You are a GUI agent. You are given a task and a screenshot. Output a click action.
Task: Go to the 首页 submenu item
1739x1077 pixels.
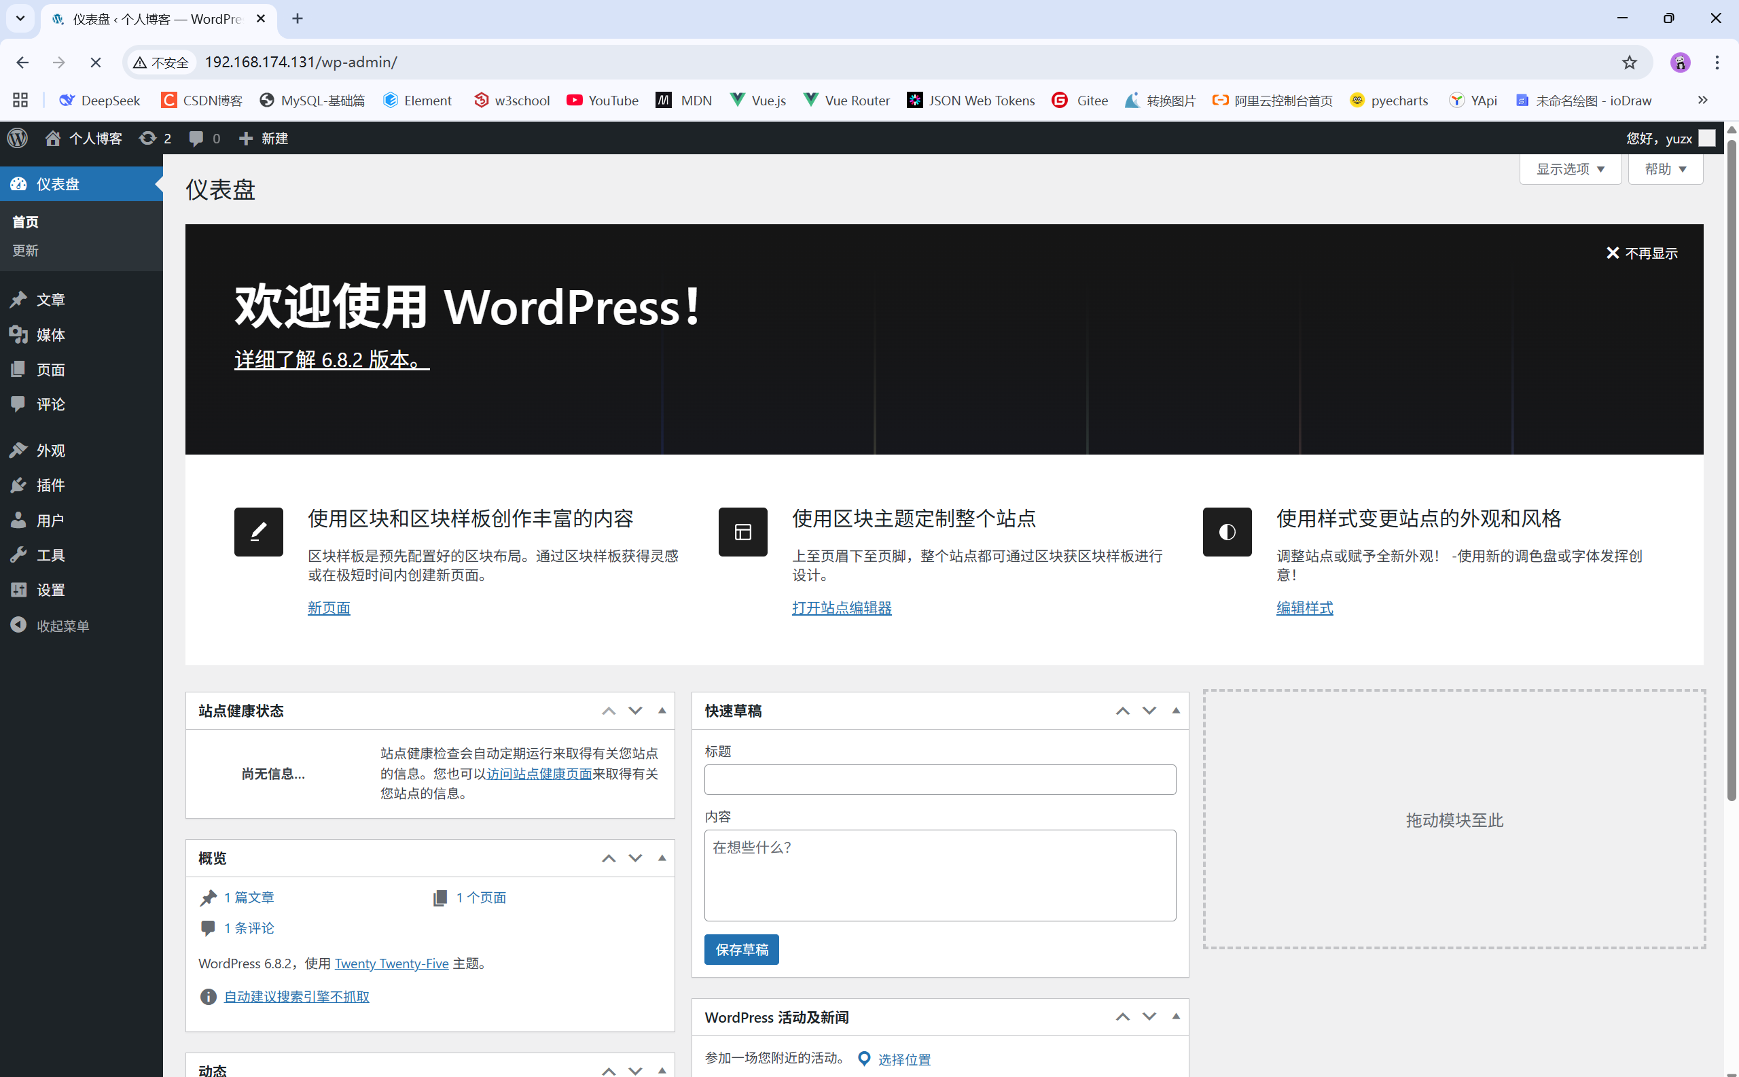(26, 222)
